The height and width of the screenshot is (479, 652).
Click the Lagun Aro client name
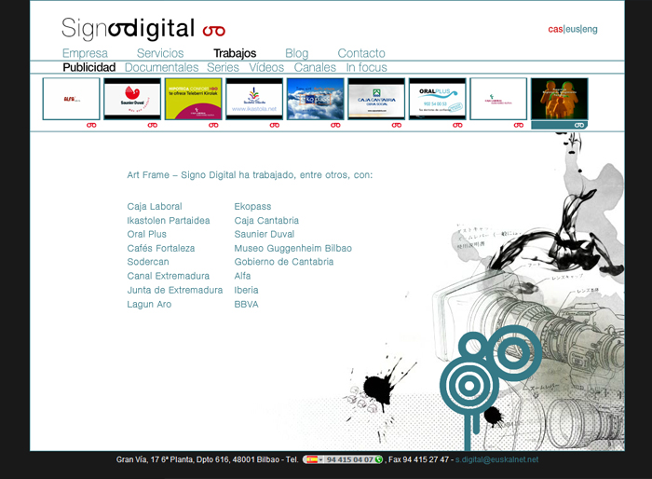tap(149, 304)
